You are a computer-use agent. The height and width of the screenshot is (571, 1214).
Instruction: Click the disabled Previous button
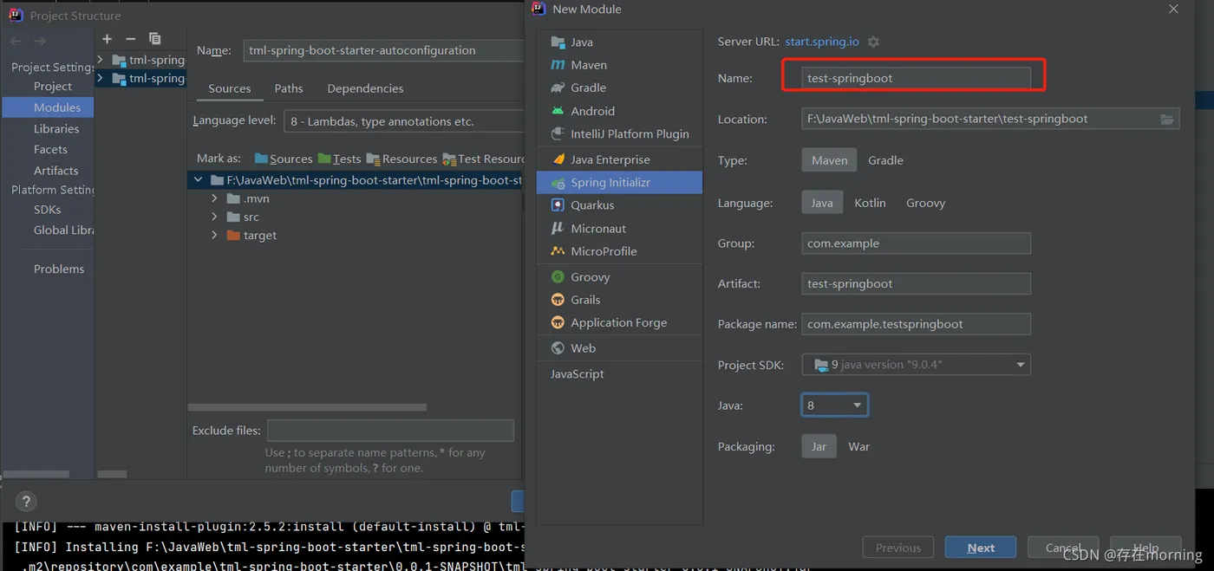point(897,548)
